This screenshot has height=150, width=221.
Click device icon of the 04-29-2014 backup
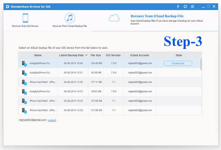coord(24,82)
